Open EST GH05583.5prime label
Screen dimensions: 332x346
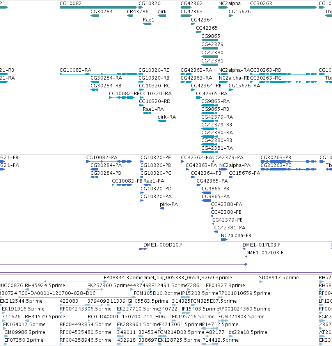coord(148,301)
